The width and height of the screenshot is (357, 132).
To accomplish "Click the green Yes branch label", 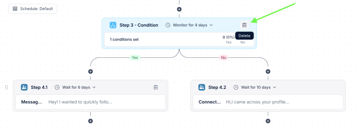I will (135, 58).
